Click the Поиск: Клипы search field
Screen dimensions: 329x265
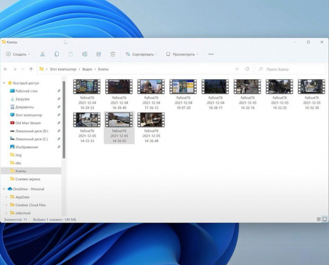point(291,69)
